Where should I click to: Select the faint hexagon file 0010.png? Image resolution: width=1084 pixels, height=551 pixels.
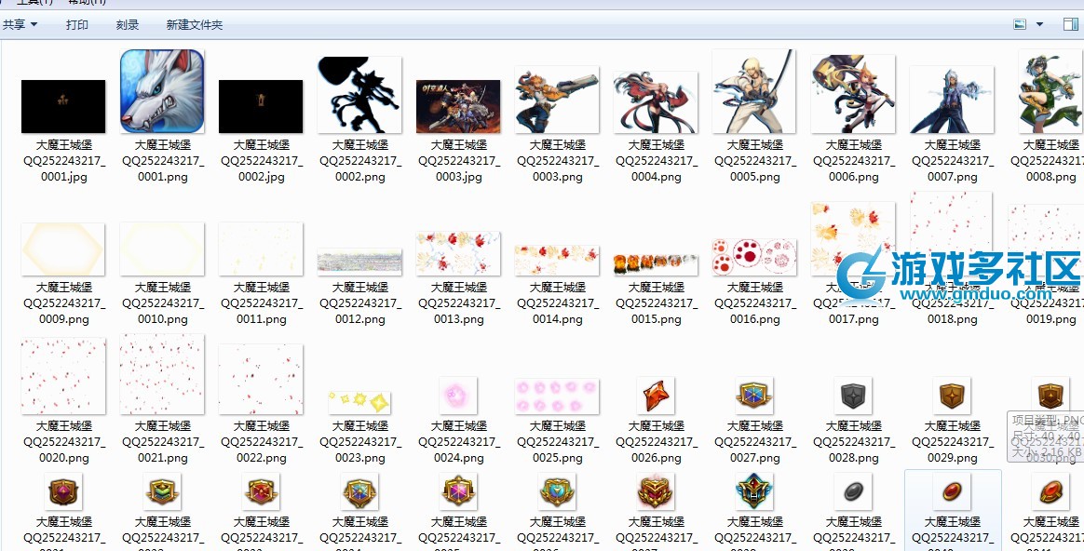coord(162,249)
